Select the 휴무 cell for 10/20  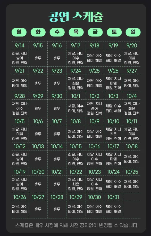(x=38, y=184)
